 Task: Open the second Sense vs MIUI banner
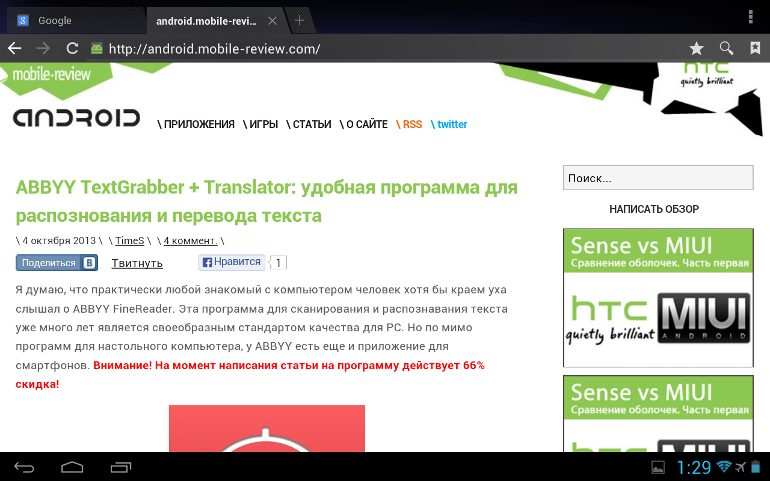click(x=658, y=414)
